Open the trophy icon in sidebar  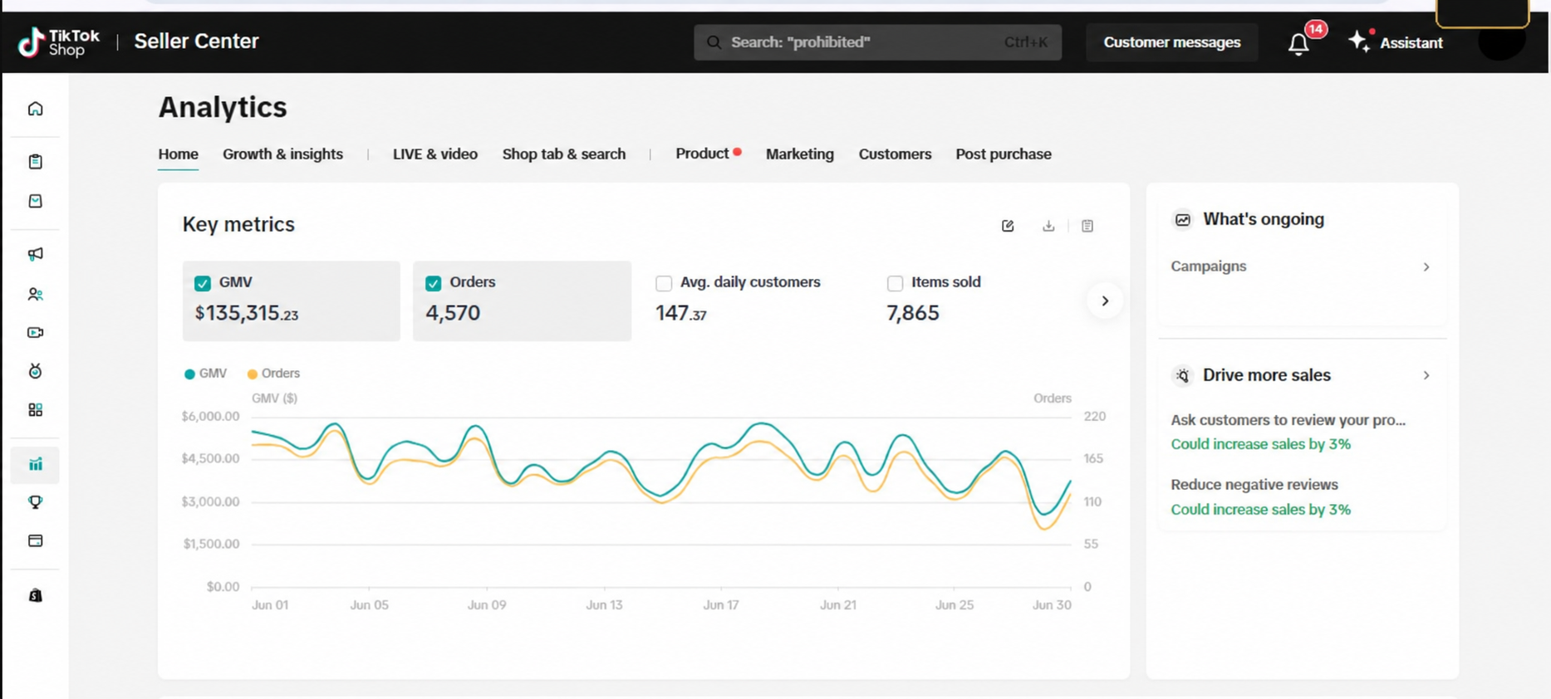[35, 502]
